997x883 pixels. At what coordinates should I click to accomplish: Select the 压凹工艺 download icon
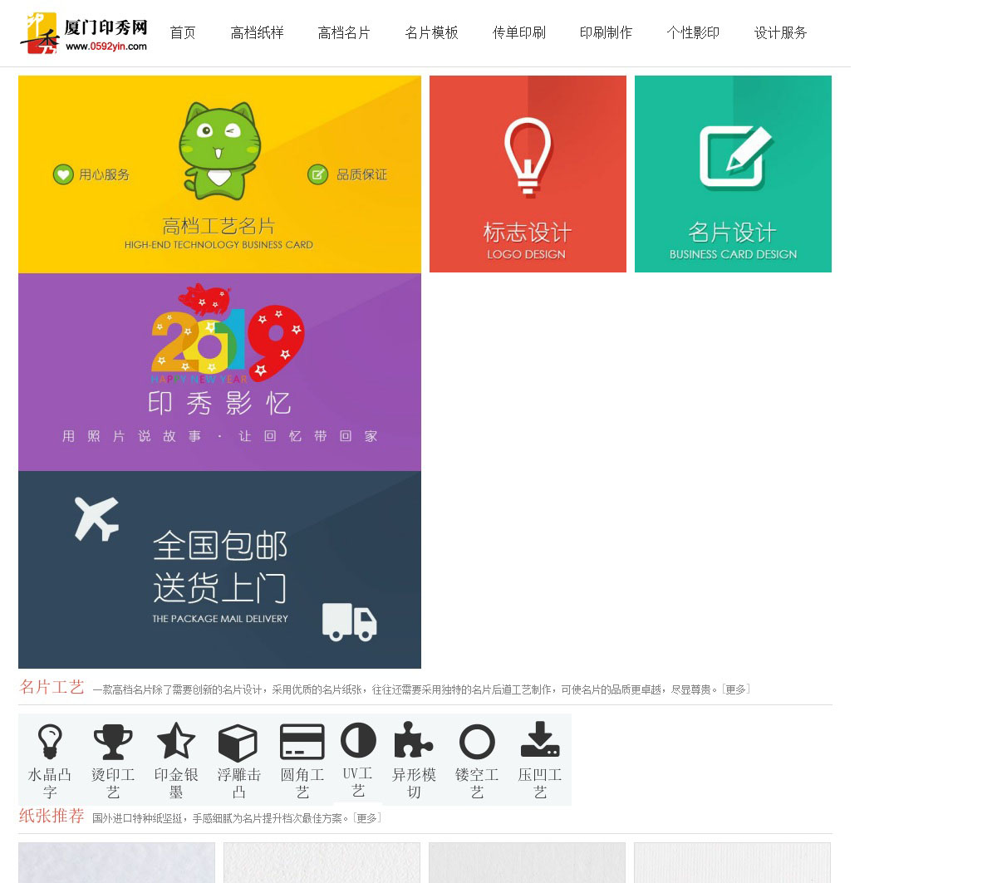tap(540, 740)
